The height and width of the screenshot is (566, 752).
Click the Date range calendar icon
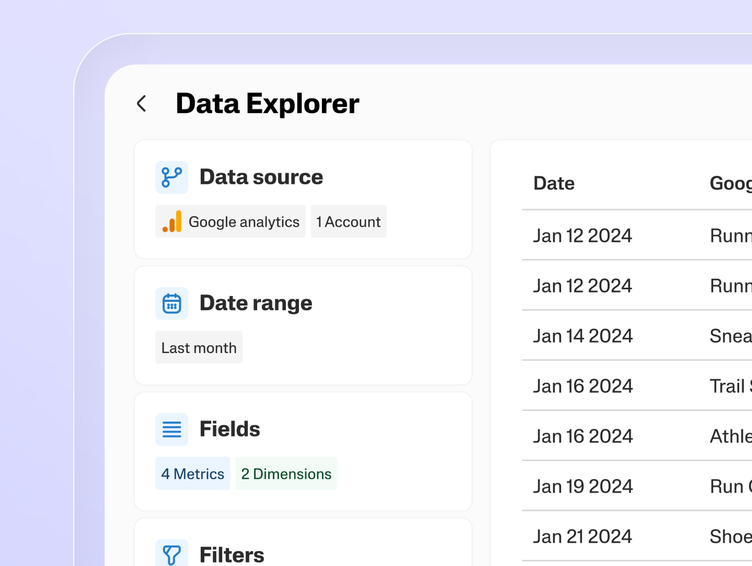pos(172,303)
